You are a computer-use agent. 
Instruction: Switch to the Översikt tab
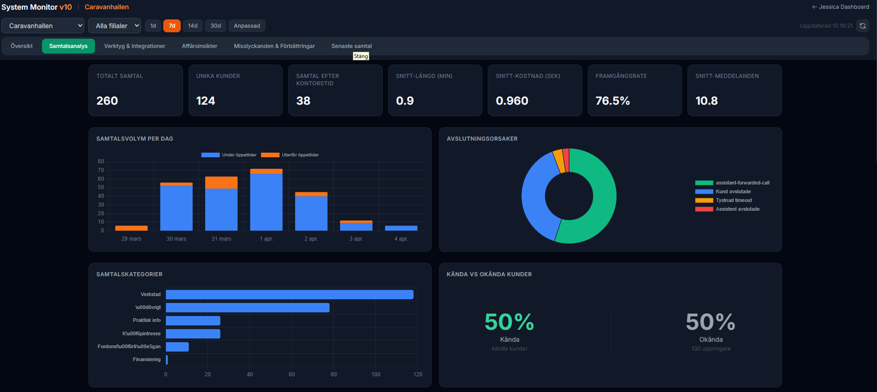point(22,46)
